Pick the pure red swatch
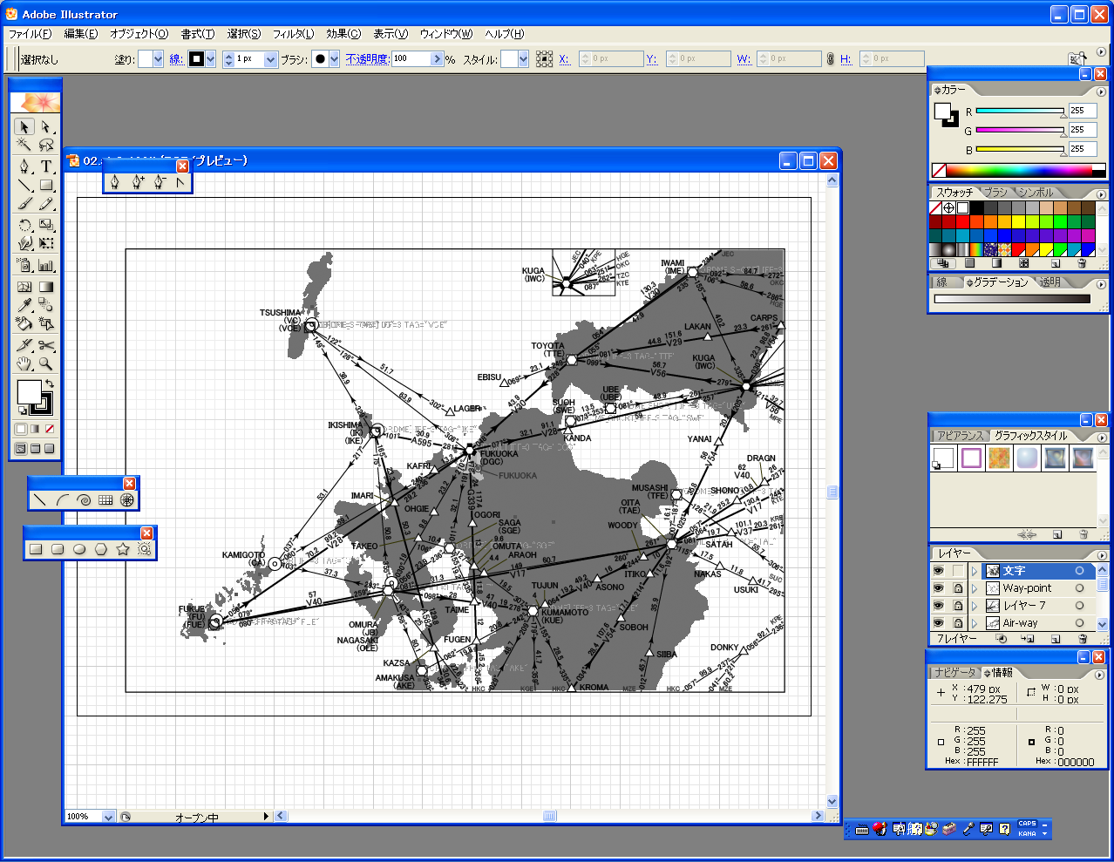 [963, 222]
